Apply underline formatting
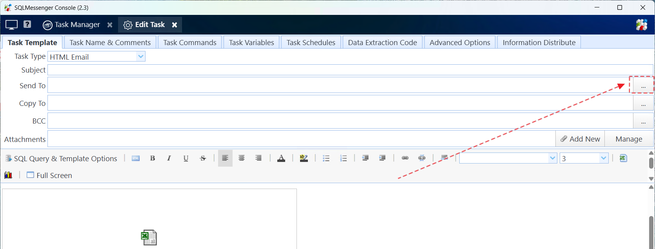This screenshot has width=655, height=249. [186, 158]
